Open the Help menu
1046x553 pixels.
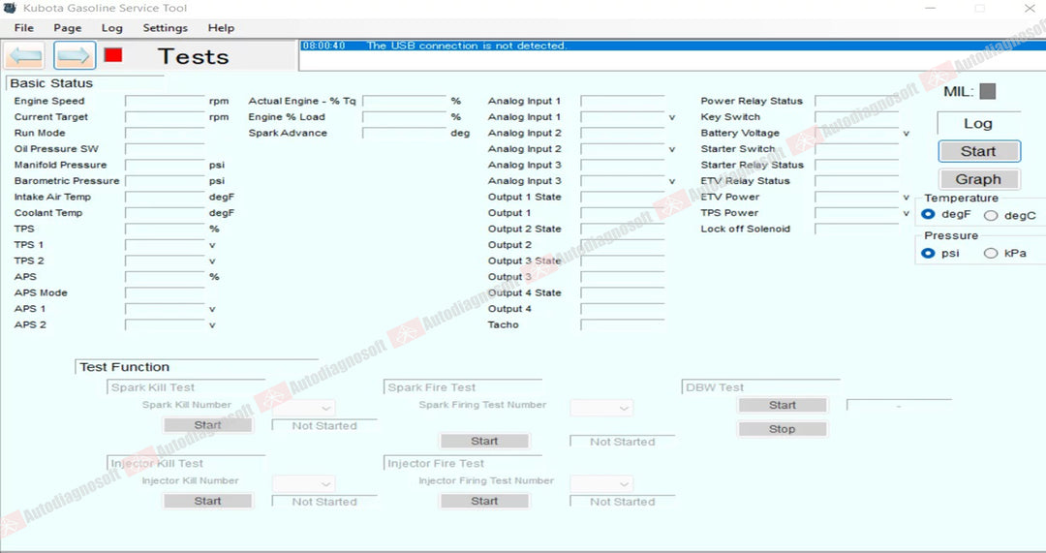point(221,28)
